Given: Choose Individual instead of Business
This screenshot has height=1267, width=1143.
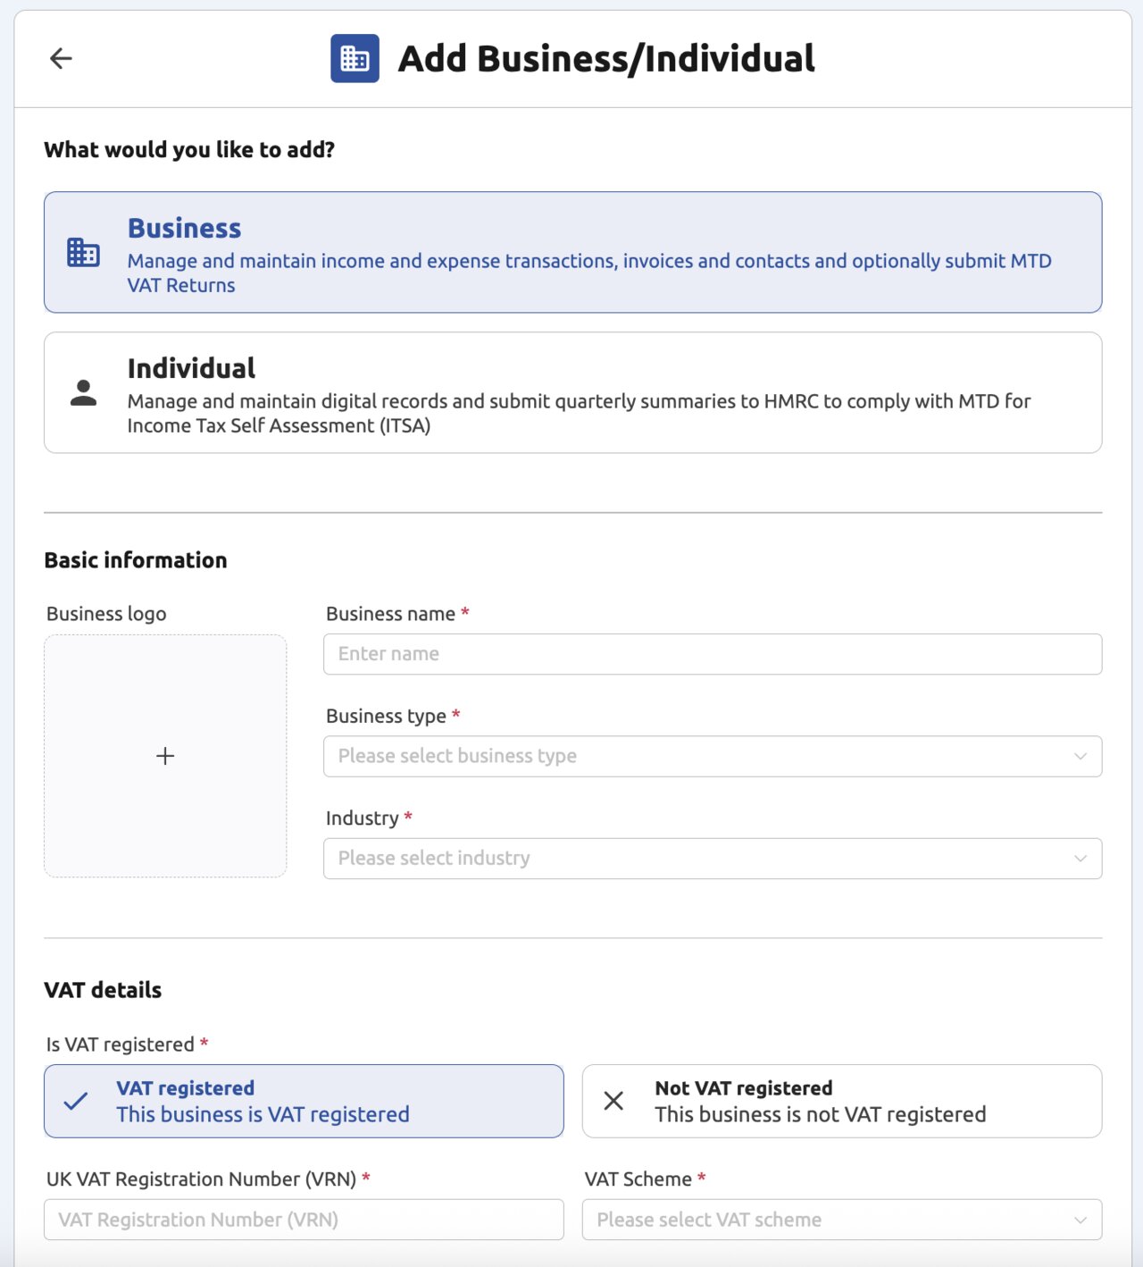Looking at the screenshot, I should click(x=571, y=391).
